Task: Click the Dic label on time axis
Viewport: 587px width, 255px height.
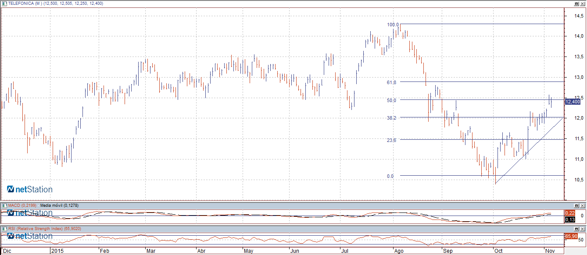Action: (7, 251)
